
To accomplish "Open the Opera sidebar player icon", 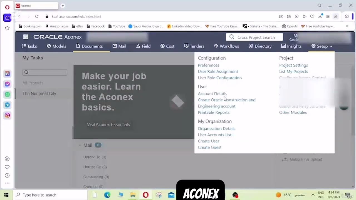I will coord(7,159).
